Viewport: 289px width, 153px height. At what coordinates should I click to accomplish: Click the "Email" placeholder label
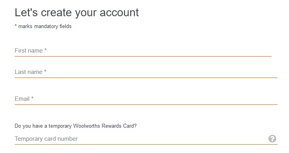pyautogui.click(x=22, y=99)
